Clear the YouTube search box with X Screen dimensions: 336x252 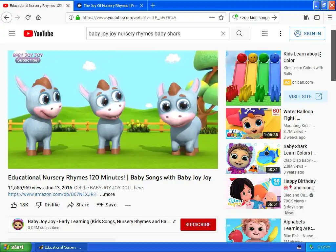pyautogui.click(x=223, y=33)
